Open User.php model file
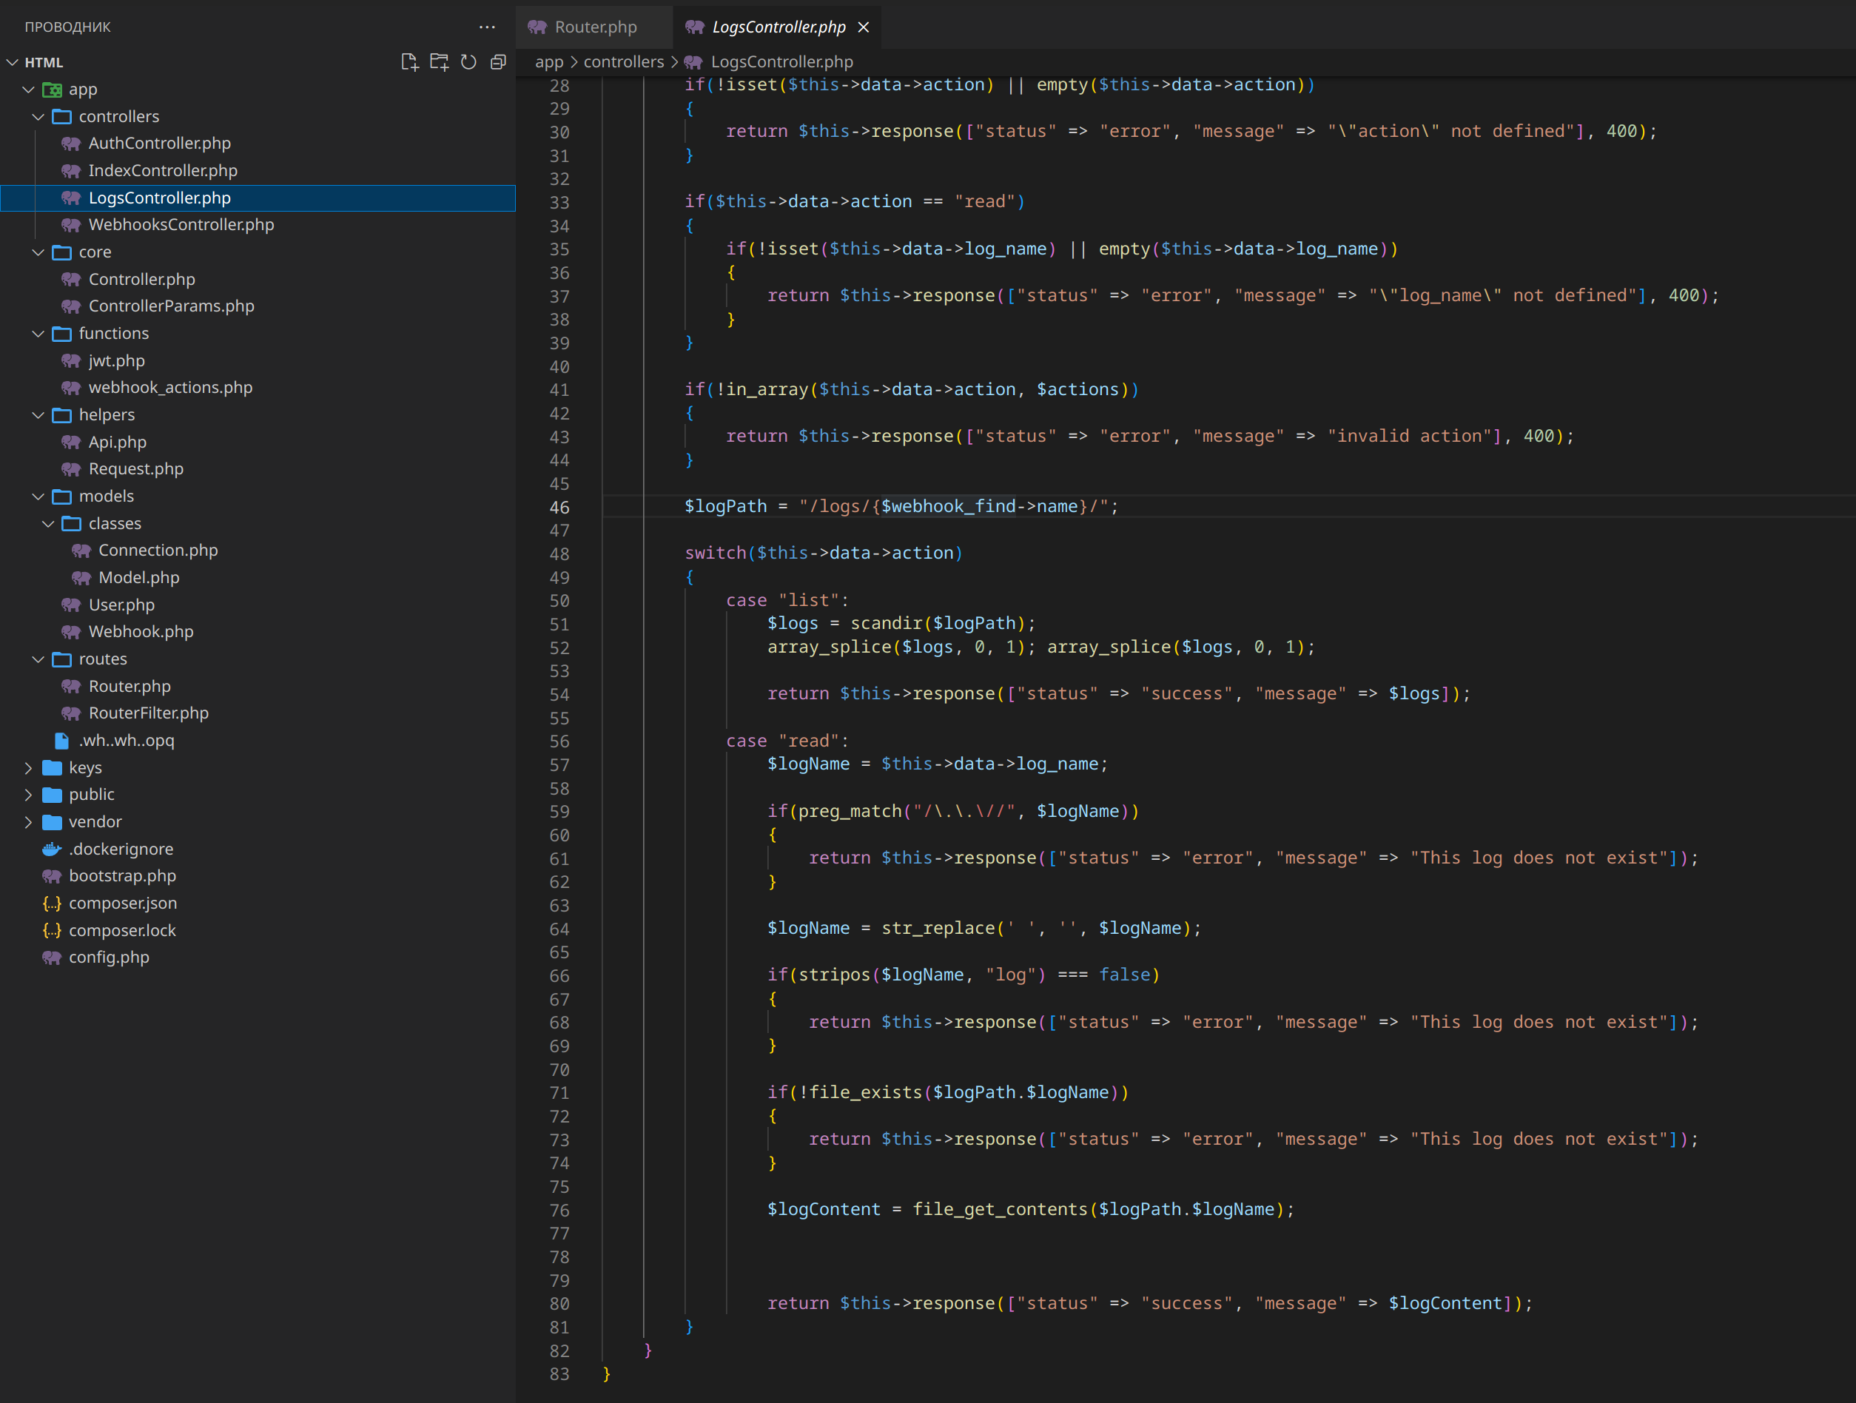The image size is (1856, 1403). [x=121, y=605]
